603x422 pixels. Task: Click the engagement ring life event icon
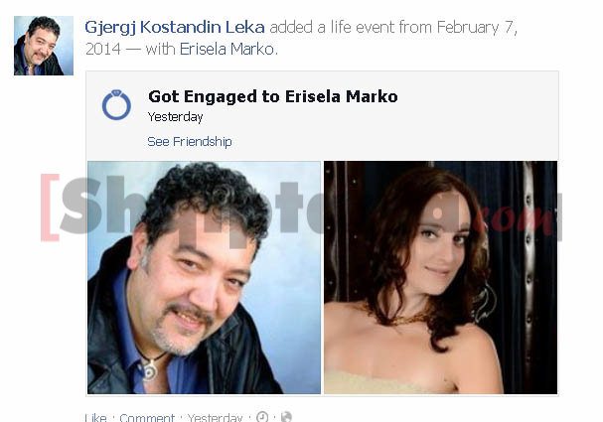[116, 105]
